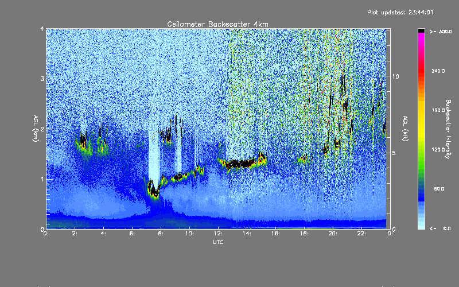The height and width of the screenshot is (287, 459).
Task: Click the '180.0' colorbar value
Action: point(438,110)
